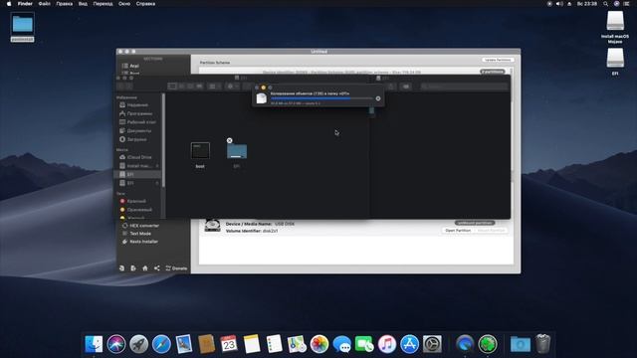Open Kexts Installer in Clover Configurator
Screen dimensions: 637x358
pos(139,242)
